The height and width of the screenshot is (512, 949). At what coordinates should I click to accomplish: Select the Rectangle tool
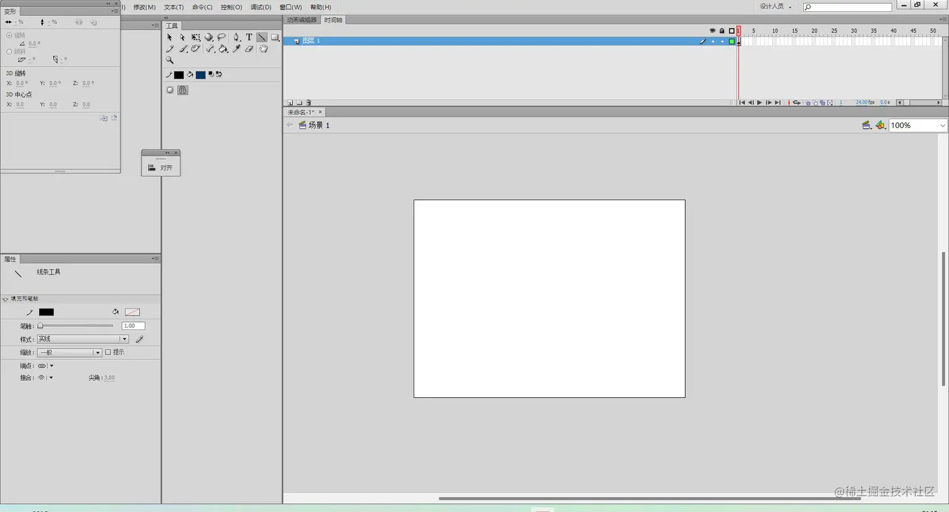[275, 38]
